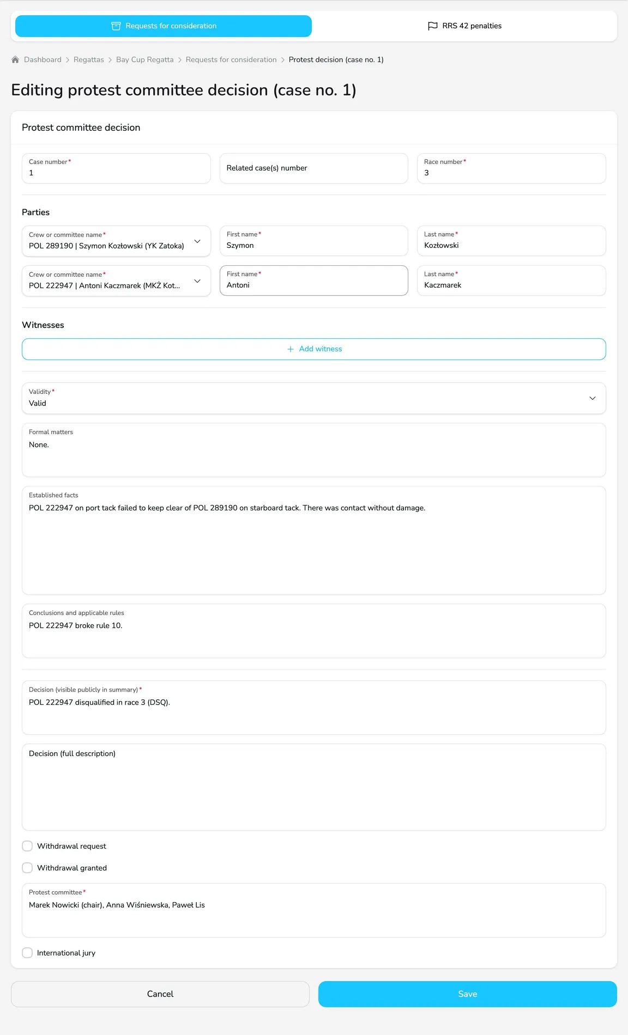Check the International jury checkbox
Image resolution: width=628 pixels, height=1035 pixels.
[27, 953]
